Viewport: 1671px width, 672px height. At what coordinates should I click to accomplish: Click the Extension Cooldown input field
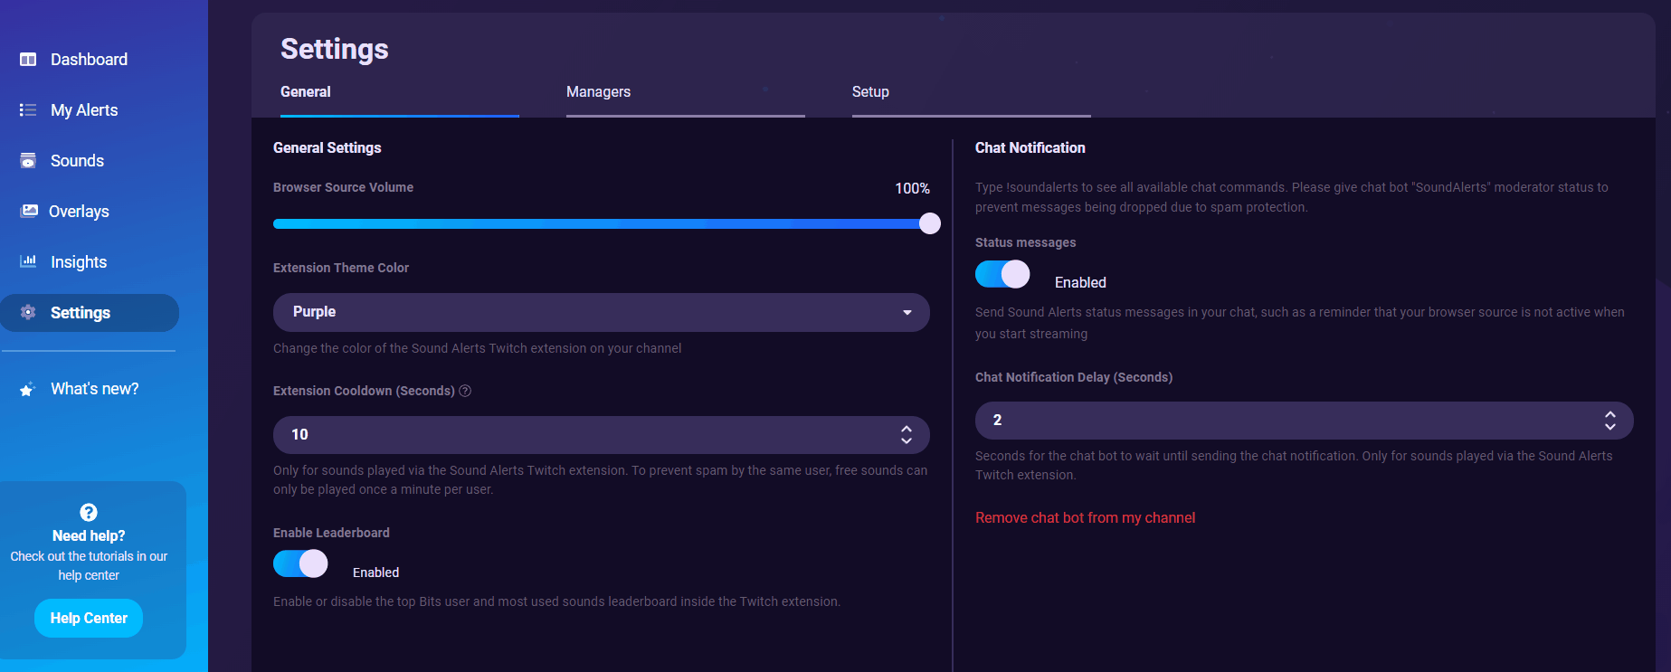coord(602,435)
